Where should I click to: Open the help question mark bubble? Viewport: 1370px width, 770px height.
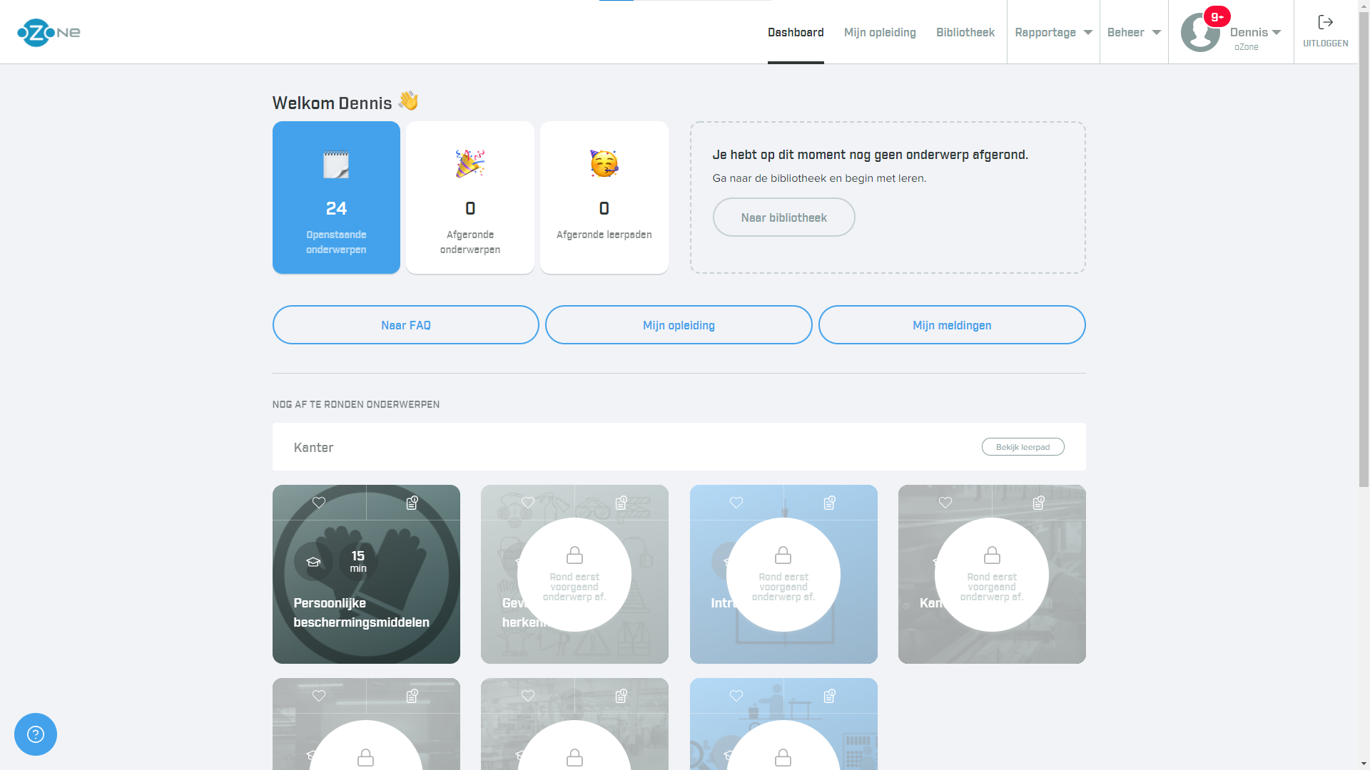point(36,734)
